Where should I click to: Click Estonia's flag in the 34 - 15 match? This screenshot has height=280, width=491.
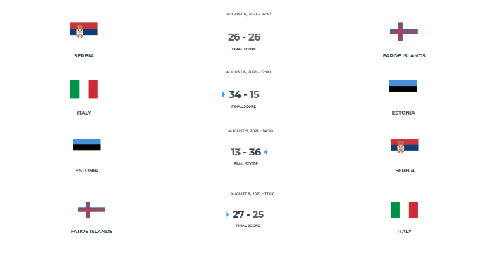pos(403,86)
